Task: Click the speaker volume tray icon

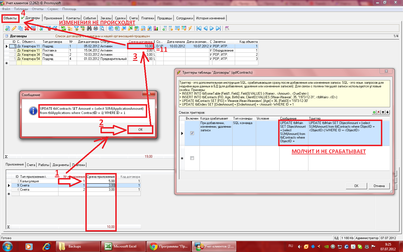Action: (299, 247)
